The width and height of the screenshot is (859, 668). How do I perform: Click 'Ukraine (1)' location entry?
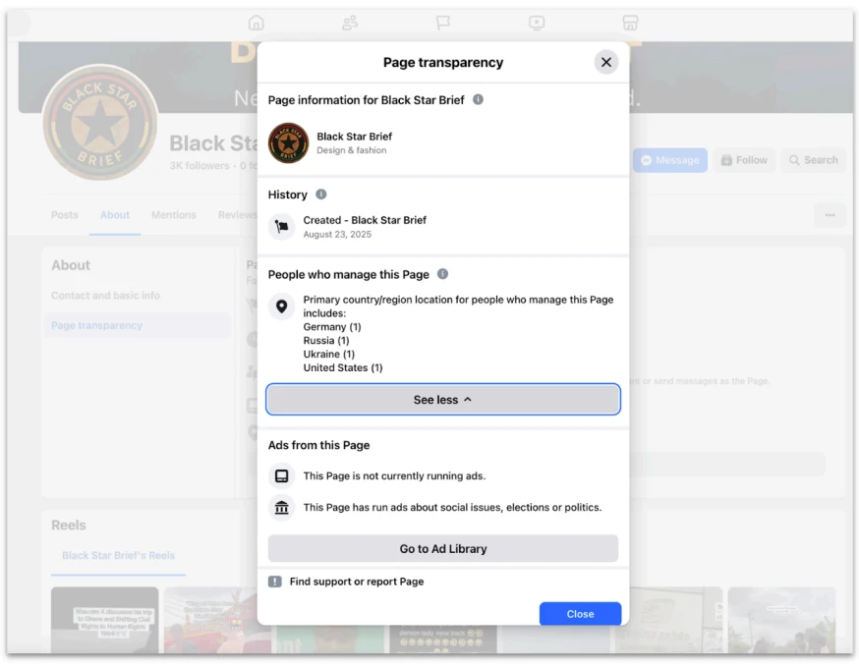[x=328, y=355]
